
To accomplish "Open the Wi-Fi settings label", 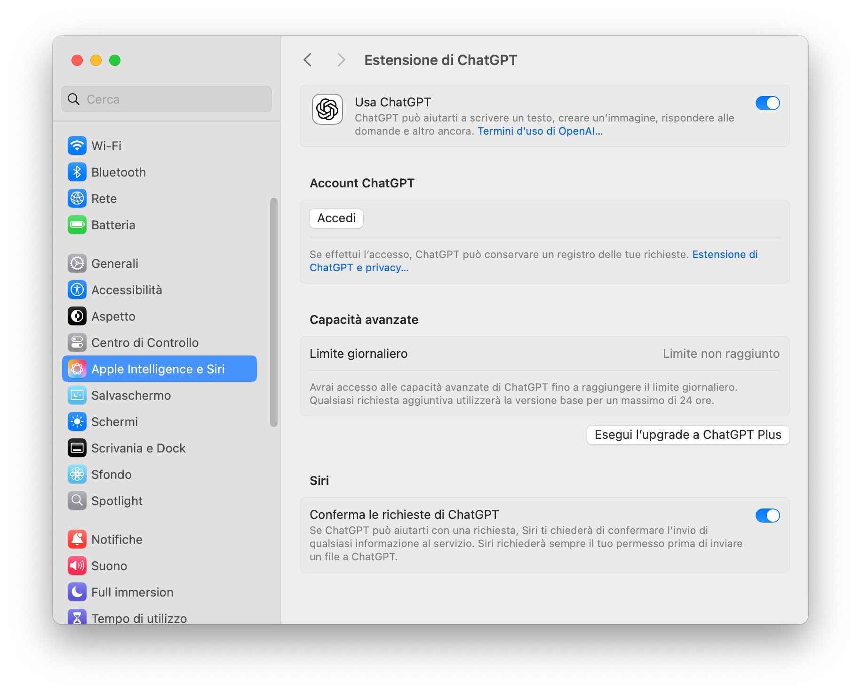I will click(x=107, y=146).
